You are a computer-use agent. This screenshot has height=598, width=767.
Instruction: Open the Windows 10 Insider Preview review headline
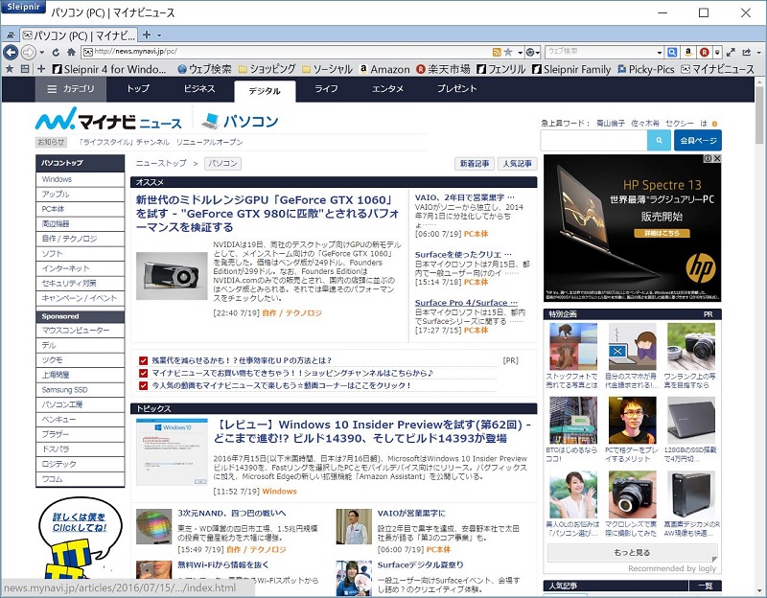click(x=372, y=431)
